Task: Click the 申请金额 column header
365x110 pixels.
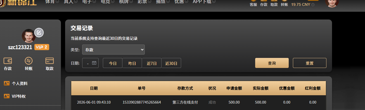Action: [x=234, y=88]
